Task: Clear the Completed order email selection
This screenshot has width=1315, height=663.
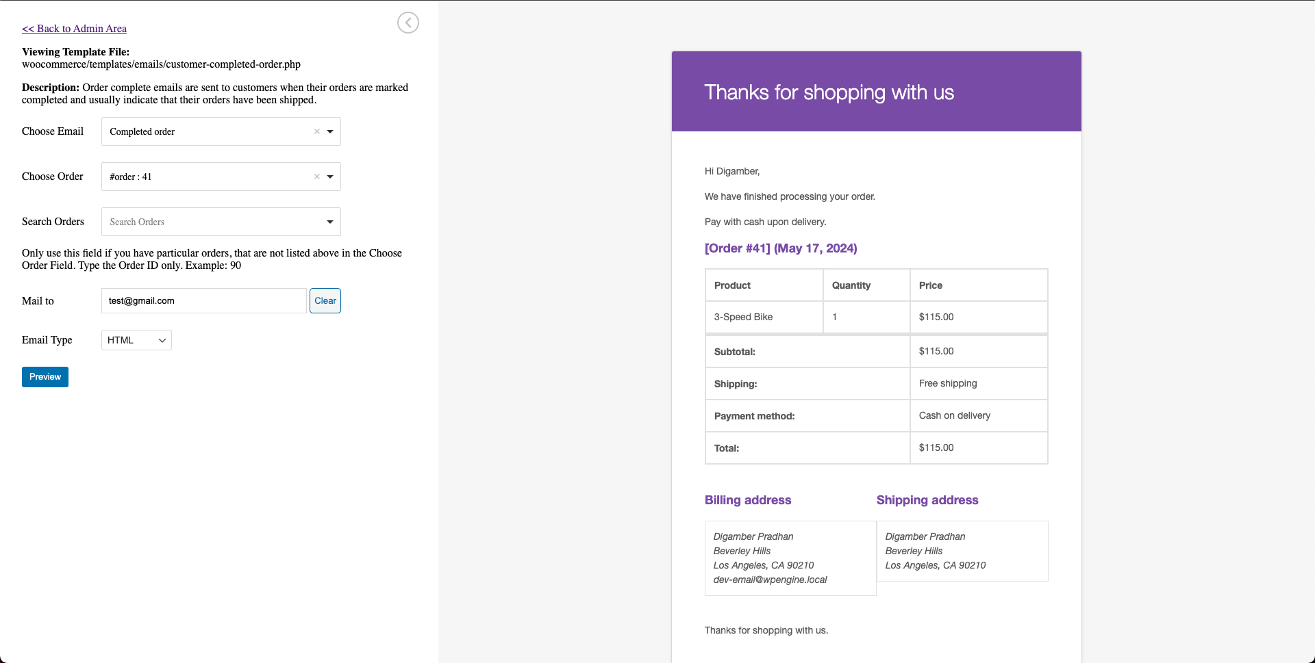Action: (317, 131)
